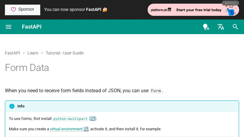The height and width of the screenshot is (137, 244).
Task: Go to FastAPI breadcrumb
Action: coord(13,53)
